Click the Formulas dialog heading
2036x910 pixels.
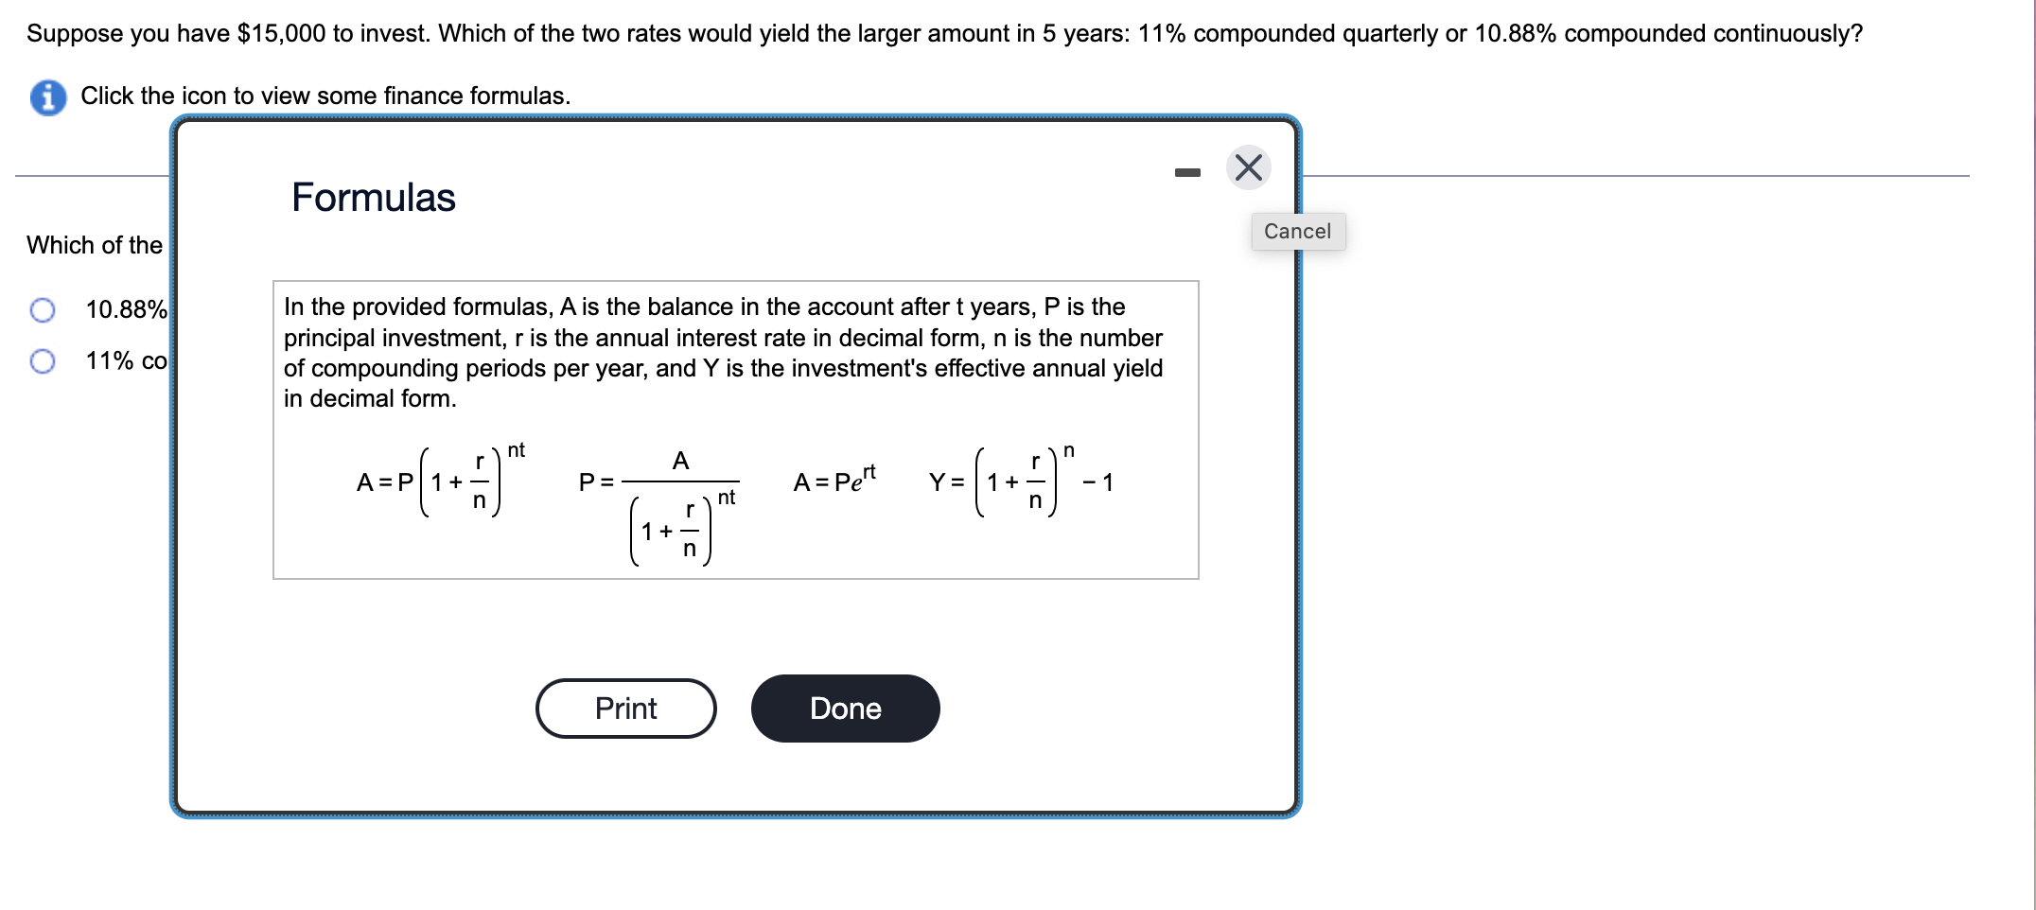pos(374,198)
